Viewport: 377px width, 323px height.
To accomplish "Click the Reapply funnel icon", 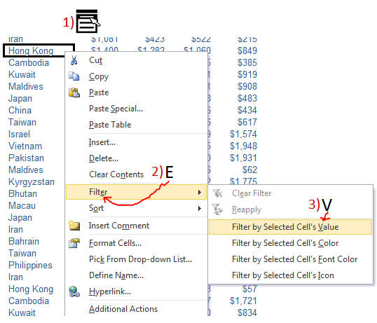I will point(218,209).
